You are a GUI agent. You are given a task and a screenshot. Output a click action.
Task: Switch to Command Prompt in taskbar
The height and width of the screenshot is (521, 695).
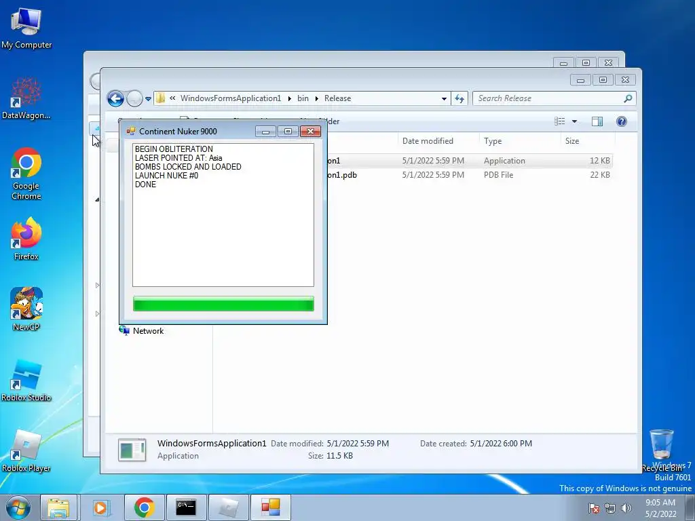pyautogui.click(x=186, y=507)
